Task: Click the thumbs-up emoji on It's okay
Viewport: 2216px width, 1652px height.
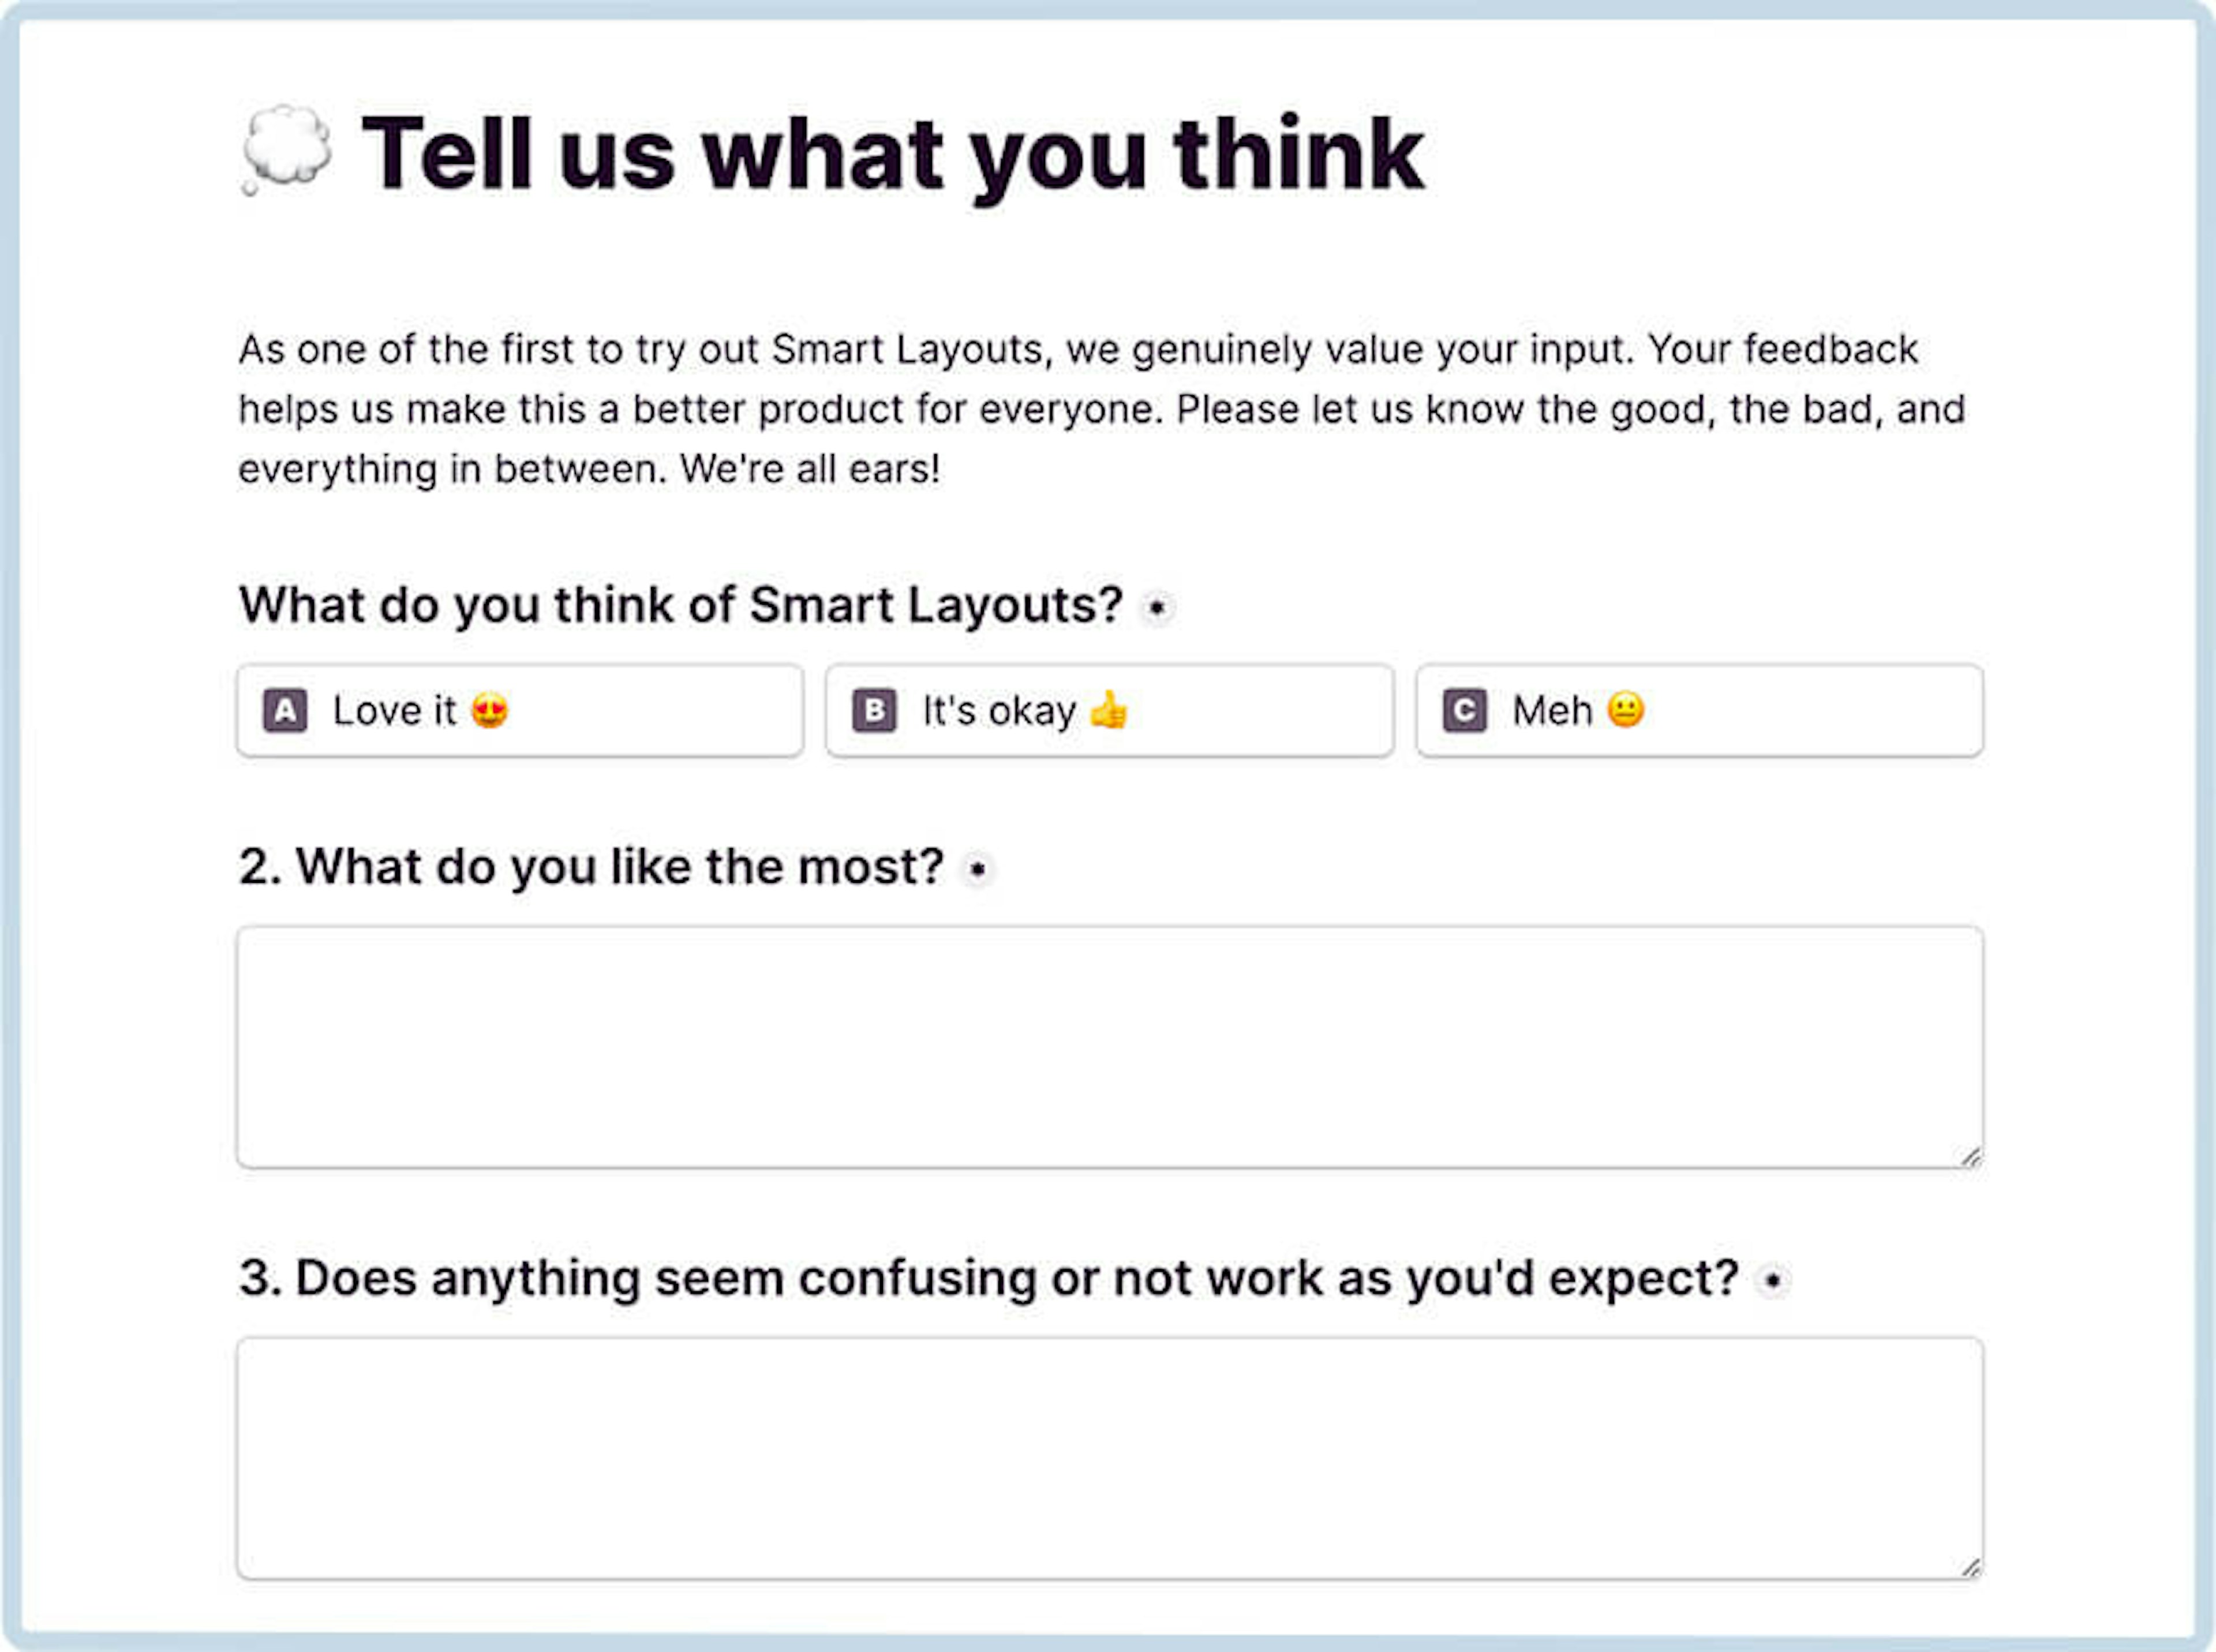Action: (1109, 711)
